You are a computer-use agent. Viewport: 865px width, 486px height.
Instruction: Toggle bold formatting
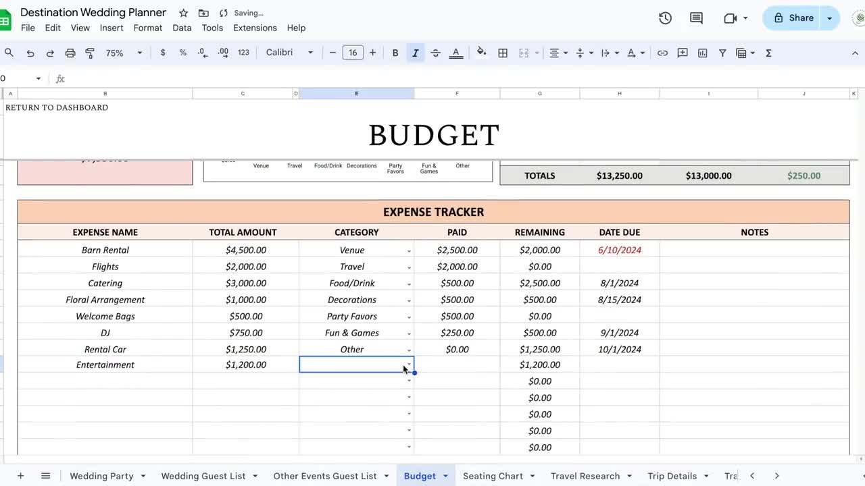tap(395, 53)
